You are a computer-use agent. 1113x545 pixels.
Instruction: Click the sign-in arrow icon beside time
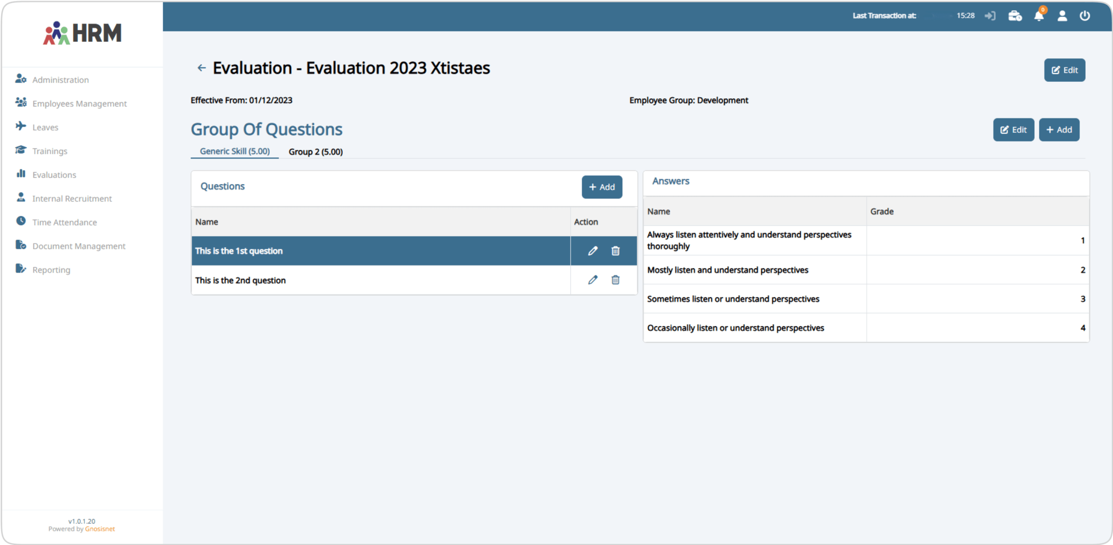[x=990, y=16]
